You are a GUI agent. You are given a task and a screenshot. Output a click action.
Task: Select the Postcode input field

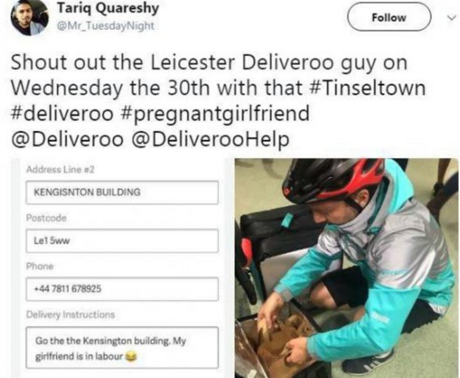point(122,241)
